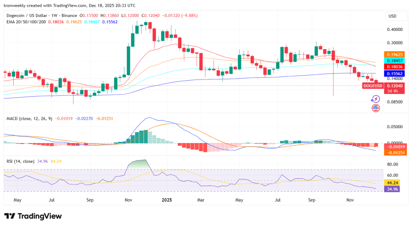Click the 0.14000 price axis label

coord(395,78)
